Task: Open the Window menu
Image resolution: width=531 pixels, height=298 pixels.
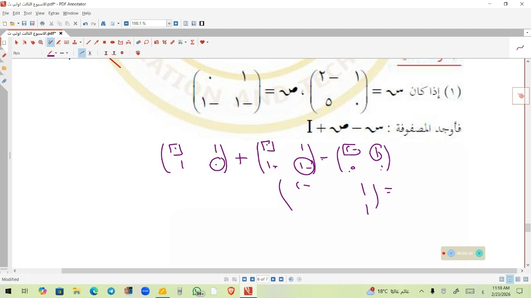Action: [x=71, y=13]
